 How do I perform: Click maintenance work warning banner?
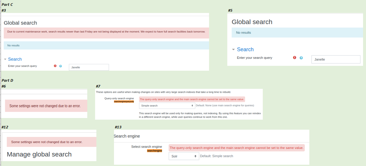click(x=106, y=33)
